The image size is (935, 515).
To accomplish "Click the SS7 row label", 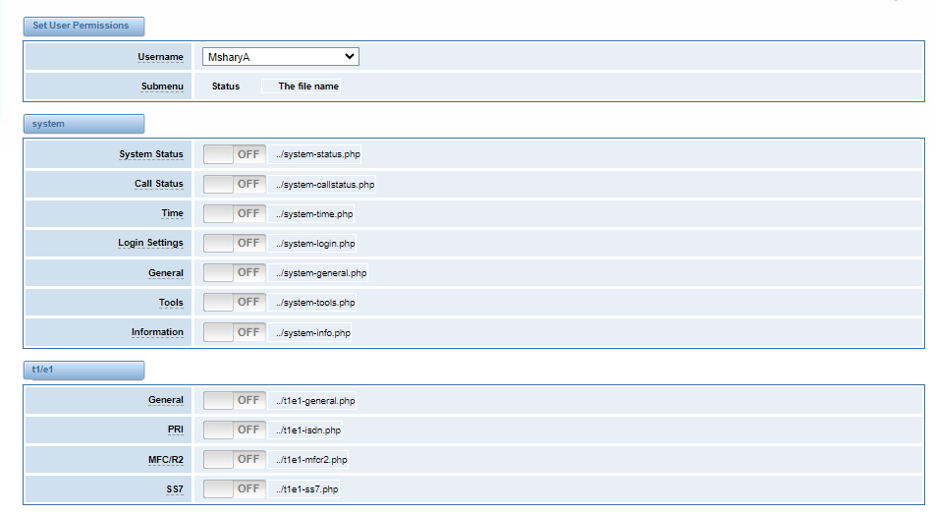I will coord(175,489).
